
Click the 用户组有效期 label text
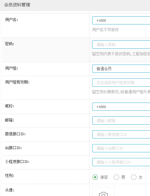17,82
